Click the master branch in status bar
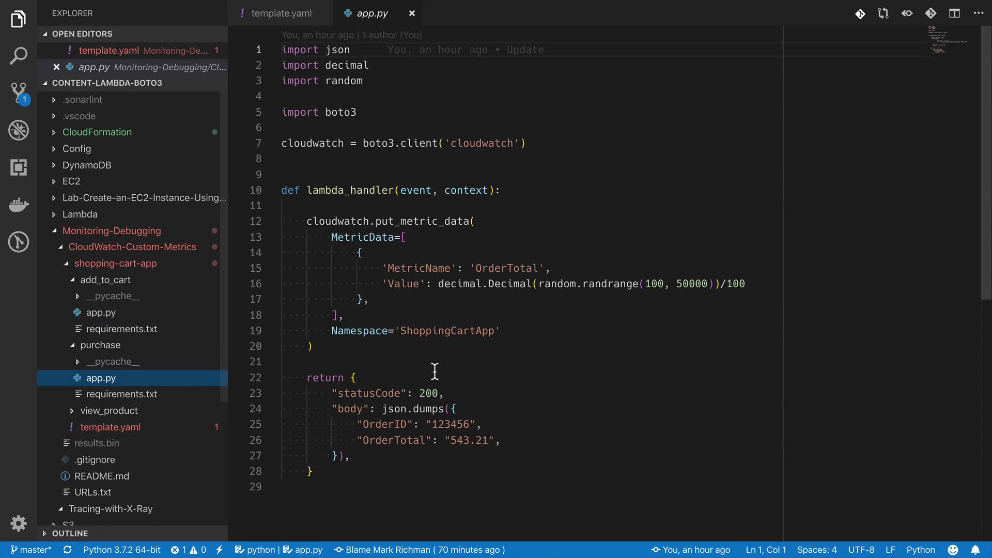This screenshot has height=558, width=992. [31, 550]
